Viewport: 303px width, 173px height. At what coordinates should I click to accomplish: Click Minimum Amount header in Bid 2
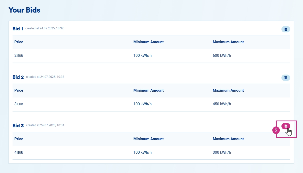[x=148, y=90]
